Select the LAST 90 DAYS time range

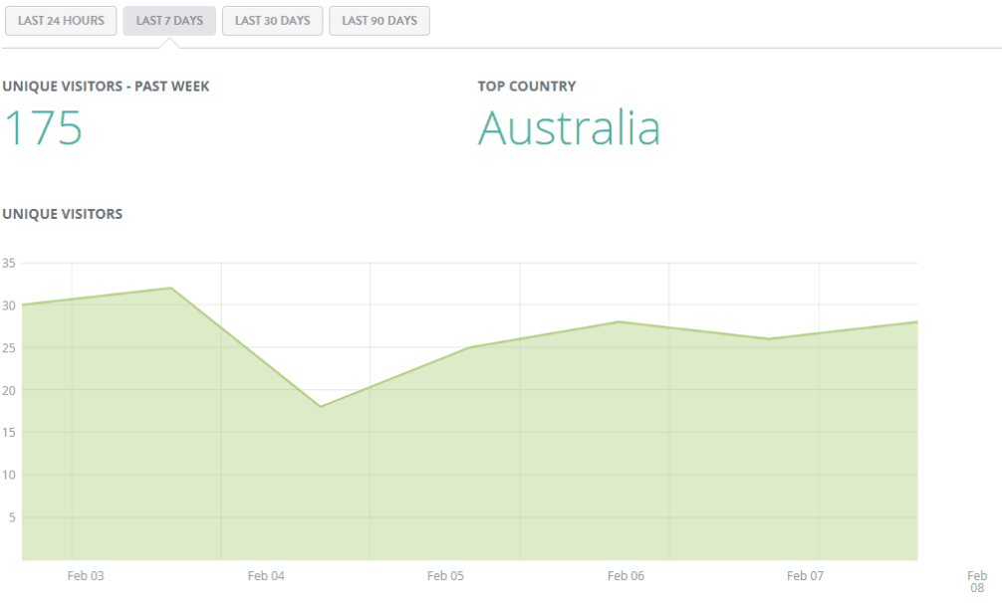point(378,20)
